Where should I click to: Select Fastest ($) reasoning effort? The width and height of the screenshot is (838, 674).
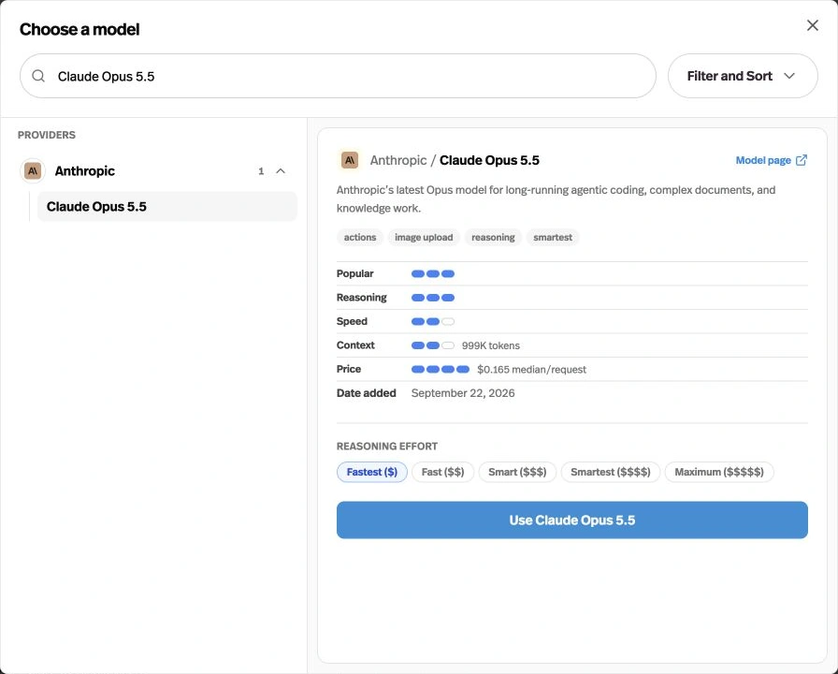(372, 472)
